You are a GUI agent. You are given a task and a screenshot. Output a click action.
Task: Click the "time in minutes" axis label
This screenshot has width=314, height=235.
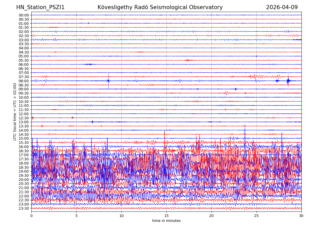pyautogui.click(x=166, y=221)
